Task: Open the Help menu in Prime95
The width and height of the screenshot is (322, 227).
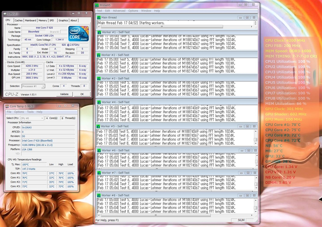Action: pos(157,11)
